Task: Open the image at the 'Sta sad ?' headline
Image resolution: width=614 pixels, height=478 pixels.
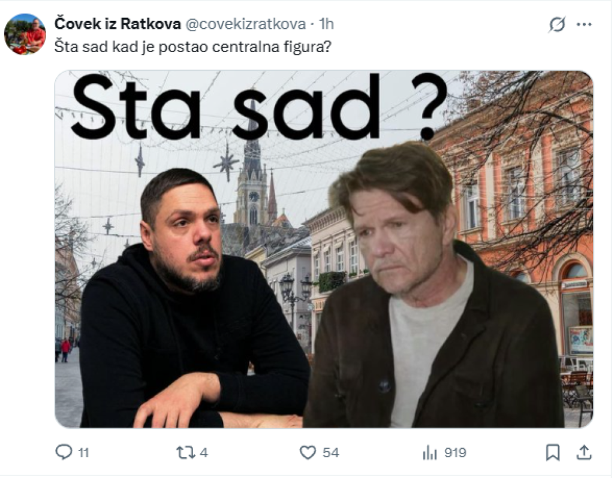Action: click(x=258, y=107)
